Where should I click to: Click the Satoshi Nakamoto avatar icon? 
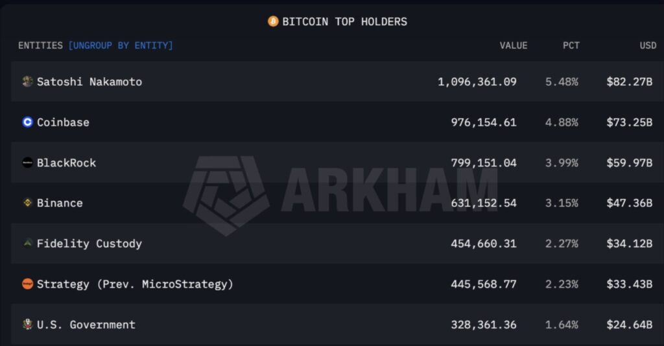tap(27, 82)
